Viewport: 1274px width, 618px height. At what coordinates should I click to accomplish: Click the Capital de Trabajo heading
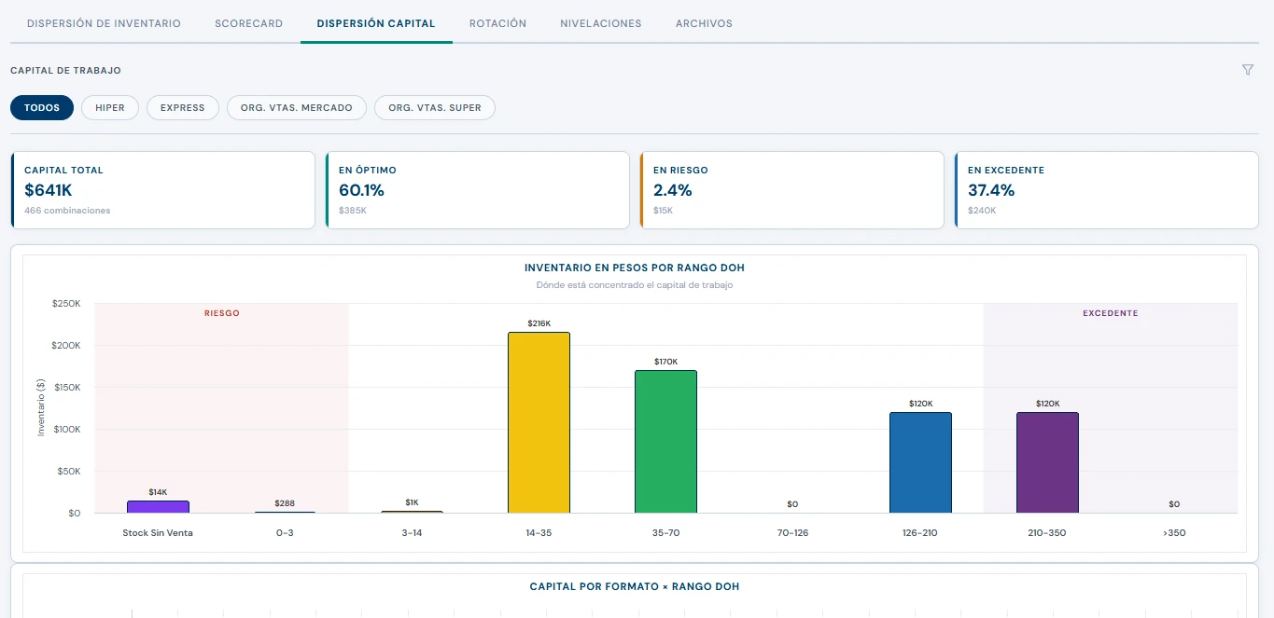(65, 70)
